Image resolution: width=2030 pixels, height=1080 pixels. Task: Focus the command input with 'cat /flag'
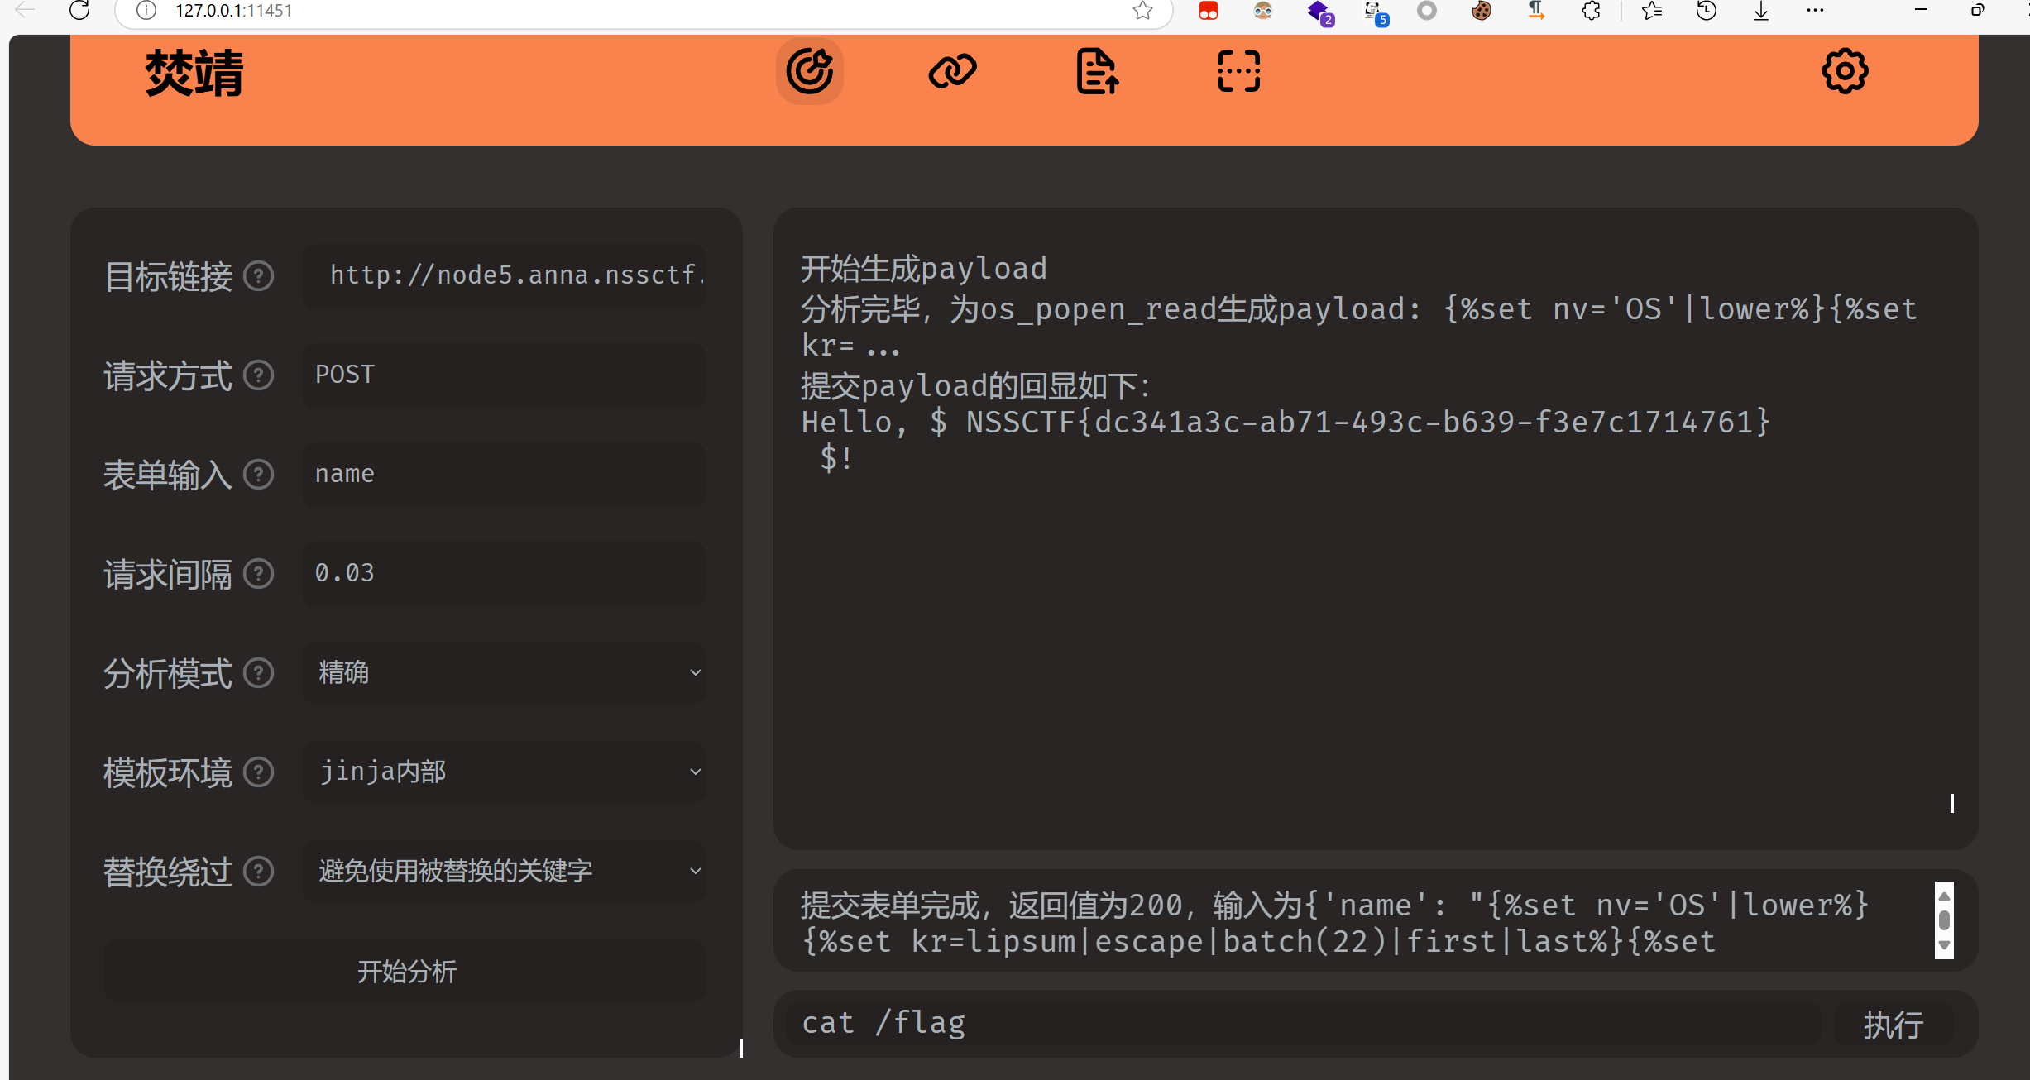pyautogui.click(x=1303, y=1024)
